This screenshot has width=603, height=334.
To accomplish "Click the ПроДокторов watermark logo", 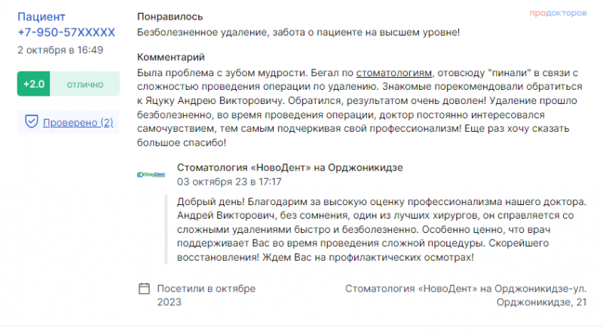I will pyautogui.click(x=558, y=13).
